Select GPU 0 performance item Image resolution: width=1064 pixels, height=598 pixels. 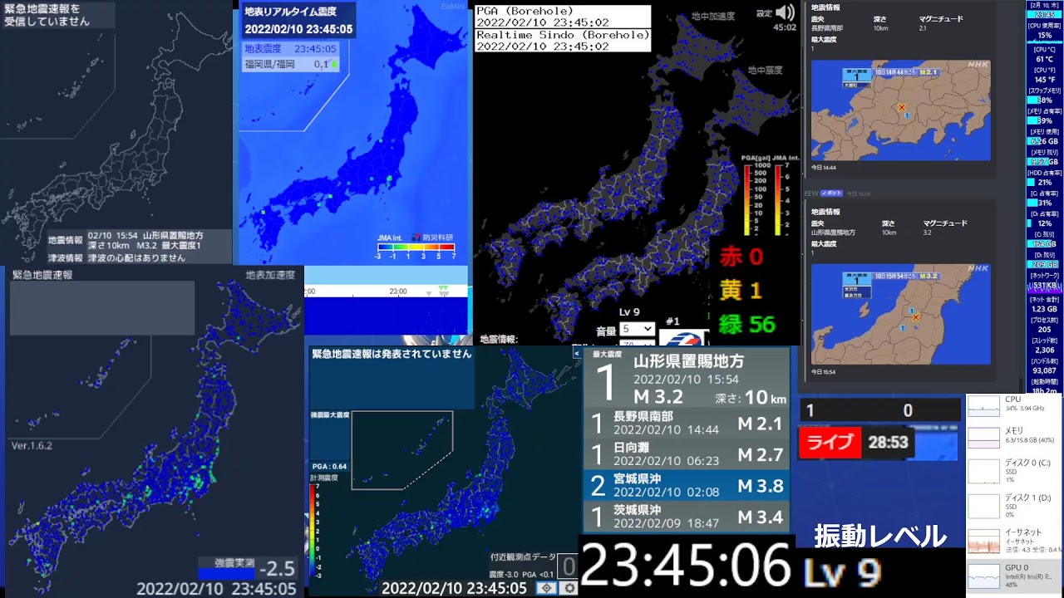point(1014,575)
